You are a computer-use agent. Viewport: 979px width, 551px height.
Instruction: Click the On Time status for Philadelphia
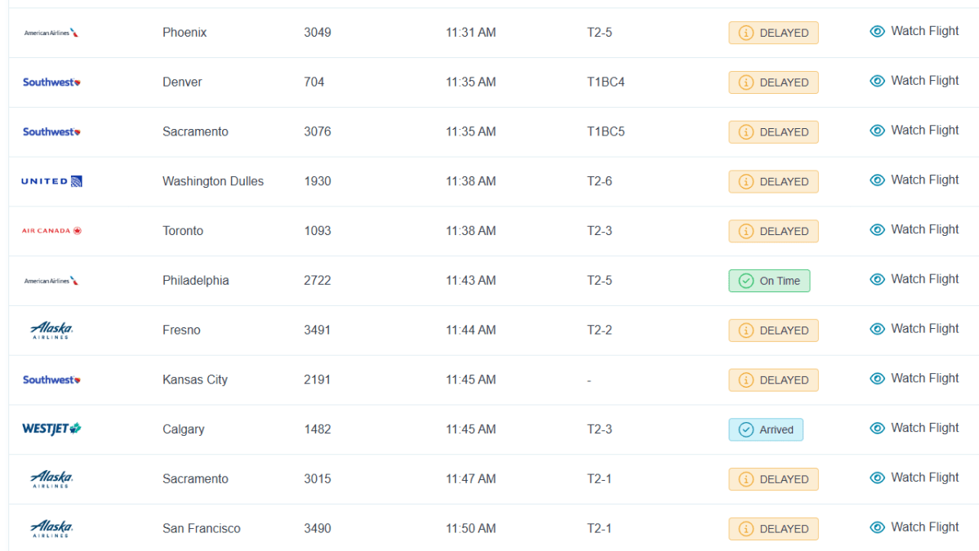pos(769,281)
